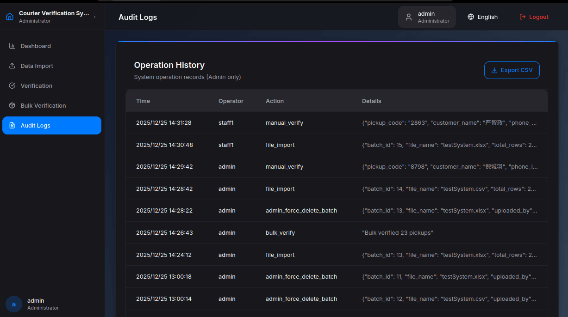This screenshot has height=317, width=568.
Task: Click the round admin avatar at bottom left
Action: coord(13,304)
